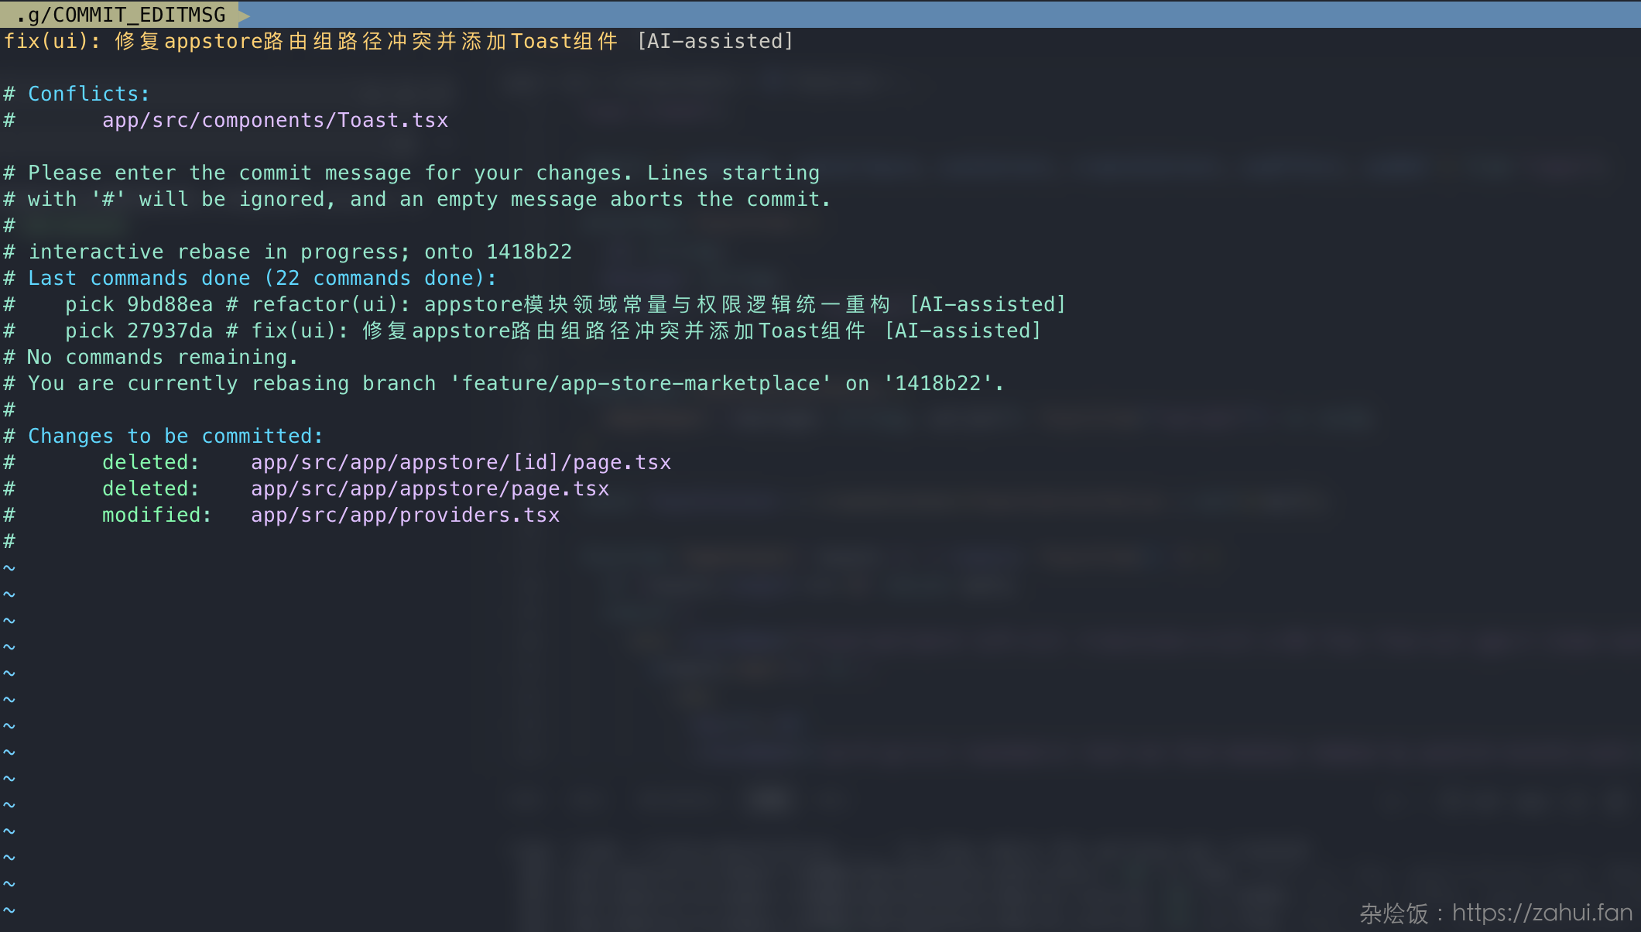Click the path app/src/app/appstore/[id]/page.tsx
The image size is (1641, 932).
tap(461, 462)
